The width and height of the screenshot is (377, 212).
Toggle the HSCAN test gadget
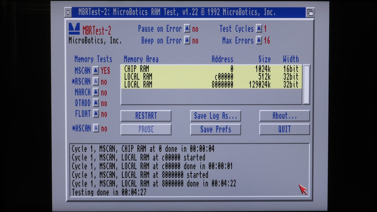click(96, 128)
